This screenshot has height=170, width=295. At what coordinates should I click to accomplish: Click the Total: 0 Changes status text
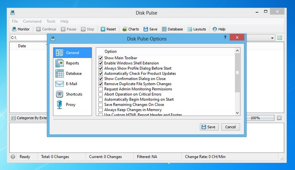click(x=55, y=156)
